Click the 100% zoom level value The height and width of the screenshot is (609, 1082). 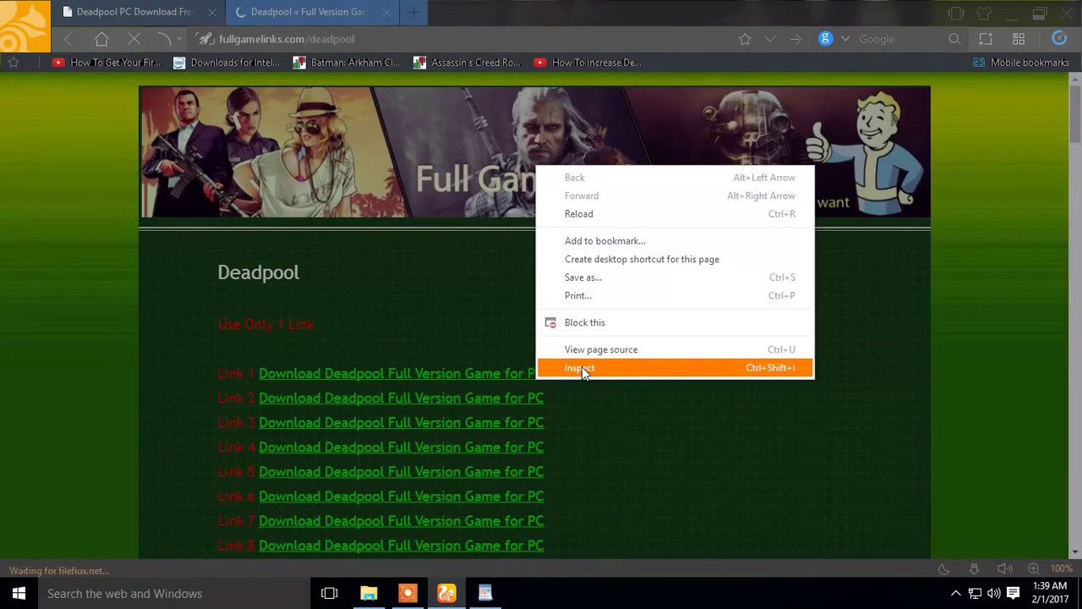point(1062,569)
